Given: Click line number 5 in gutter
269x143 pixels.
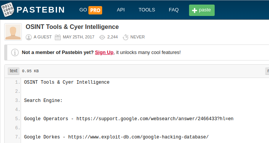Looking at the screenshot, I should click(x=17, y=119).
